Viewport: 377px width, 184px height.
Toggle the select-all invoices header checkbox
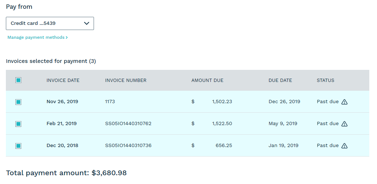click(x=18, y=80)
